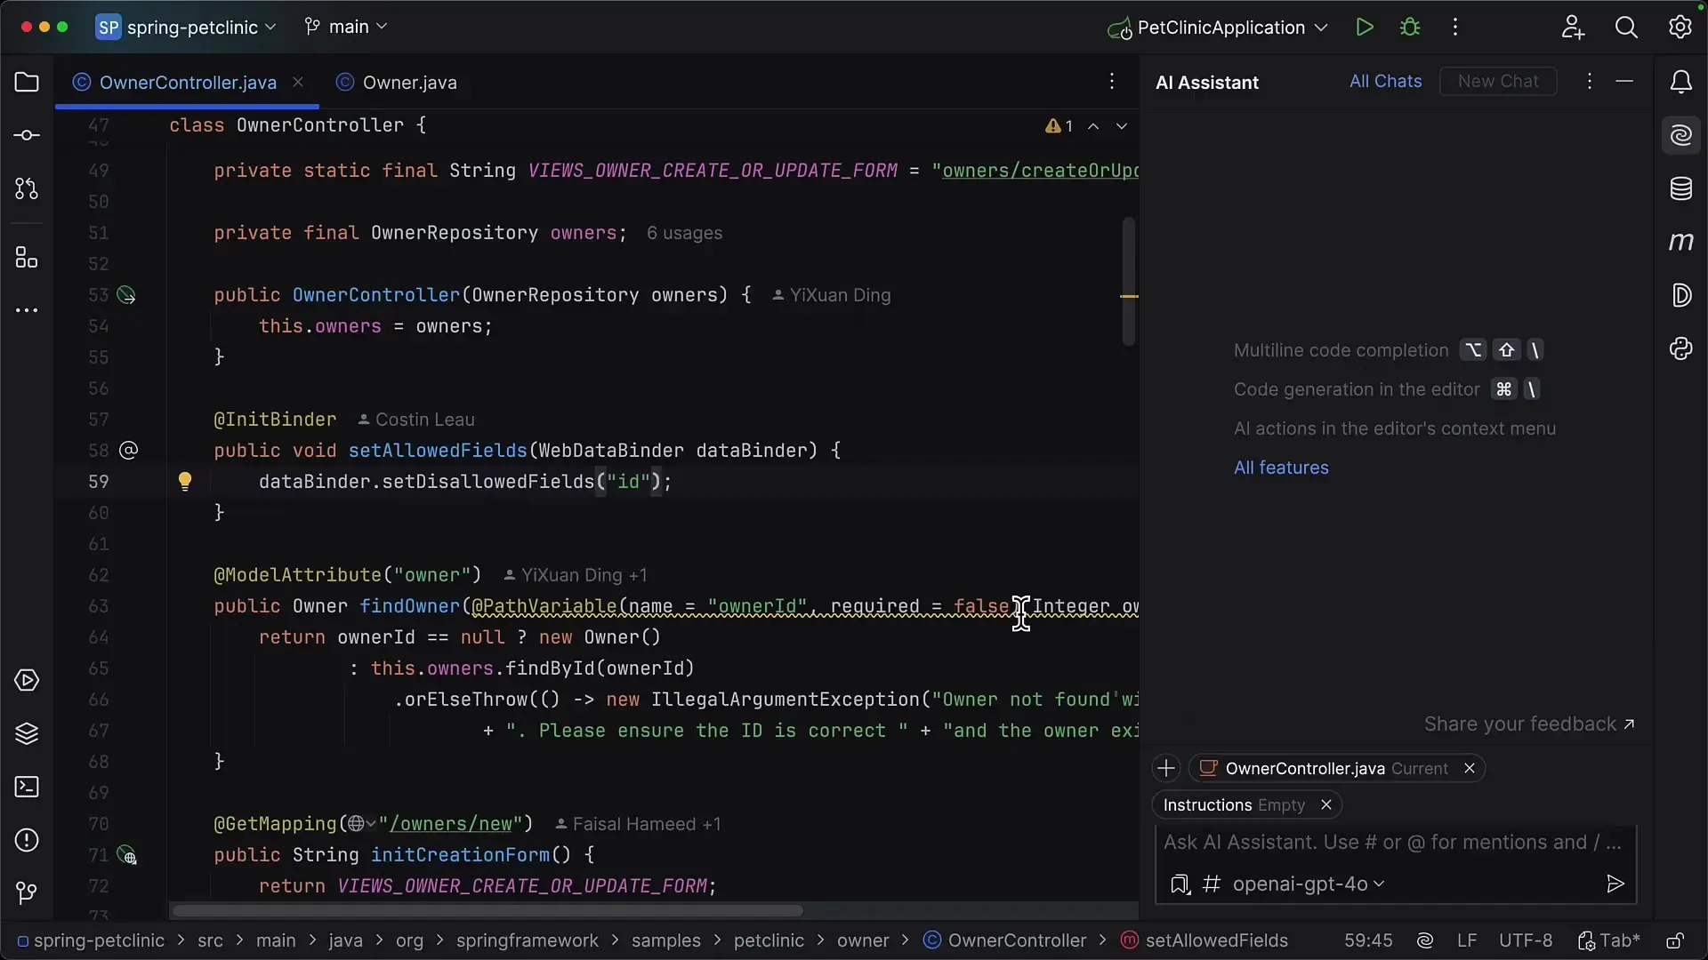This screenshot has height=960, width=1708.
Task: Open the openai-gpt-4o model selector
Action: pyautogui.click(x=1309, y=884)
